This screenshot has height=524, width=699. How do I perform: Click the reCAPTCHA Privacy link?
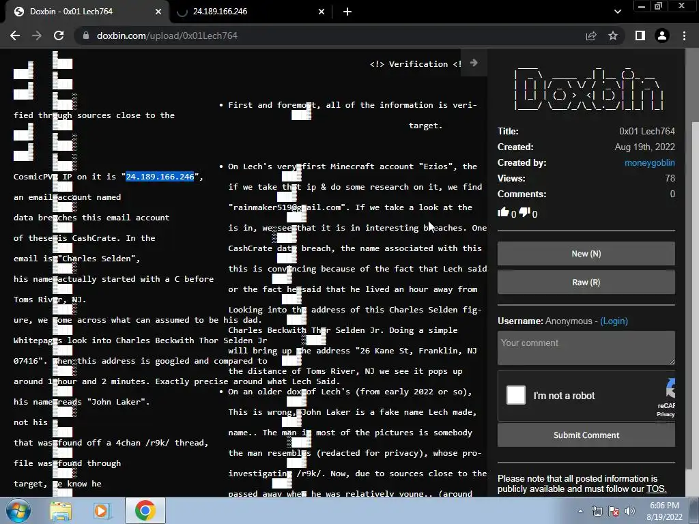click(x=666, y=414)
